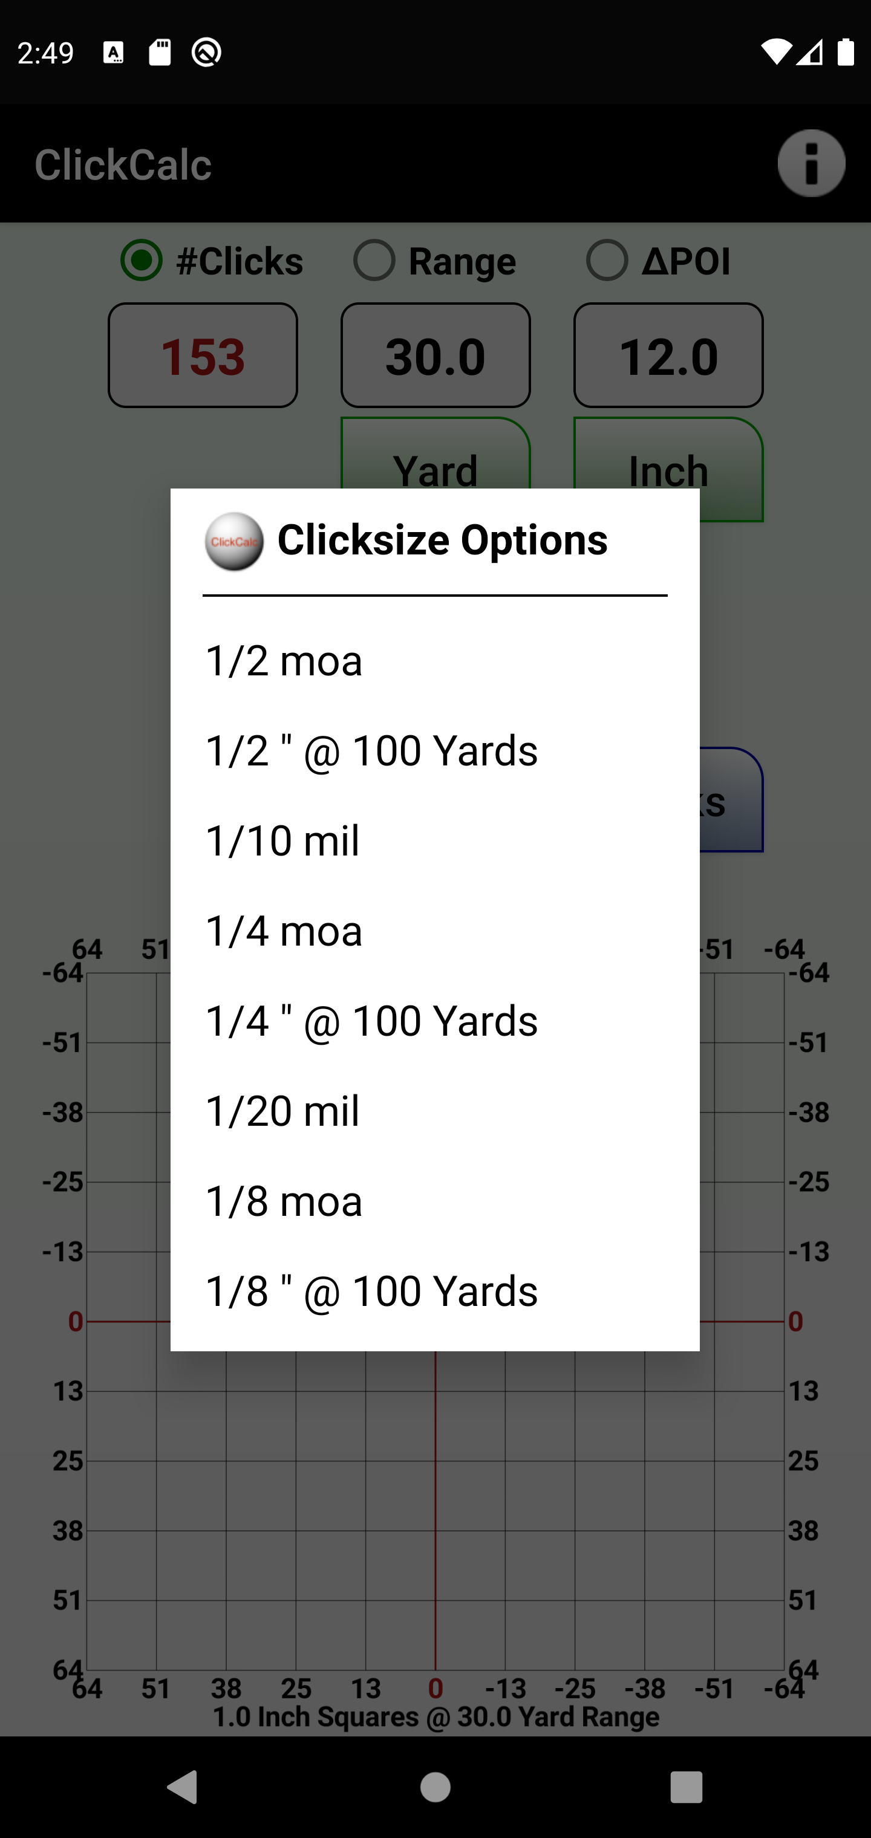
Task: Select the #Clicks radio button
Action: pos(212,261)
